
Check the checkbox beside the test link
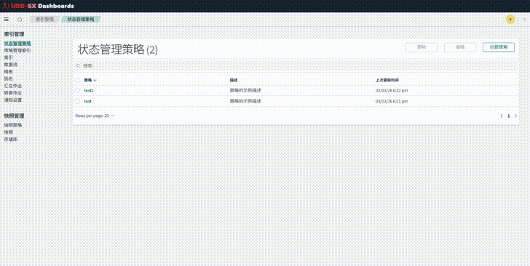(x=77, y=101)
